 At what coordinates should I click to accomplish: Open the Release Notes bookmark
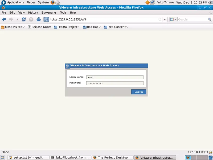(39, 27)
